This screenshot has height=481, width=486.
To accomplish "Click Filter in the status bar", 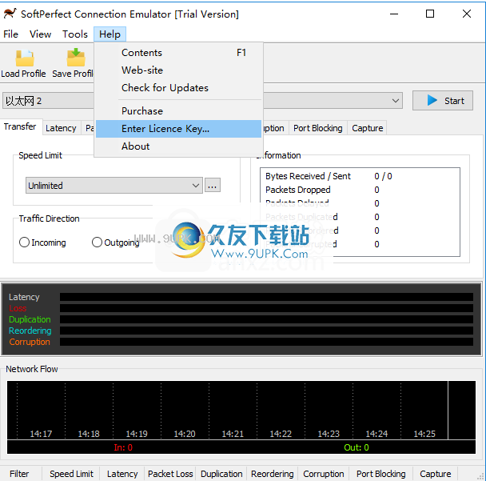I will 19,474.
